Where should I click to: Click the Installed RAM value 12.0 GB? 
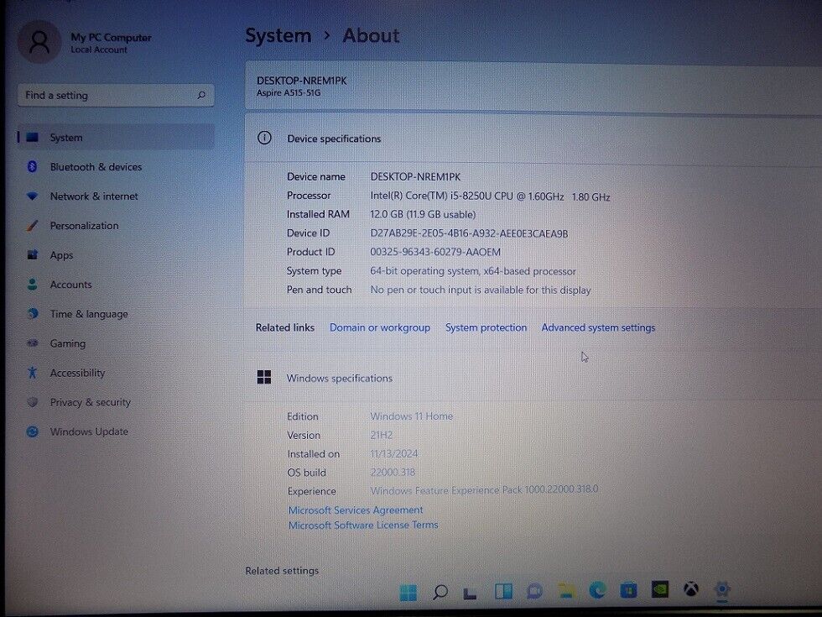[423, 215]
